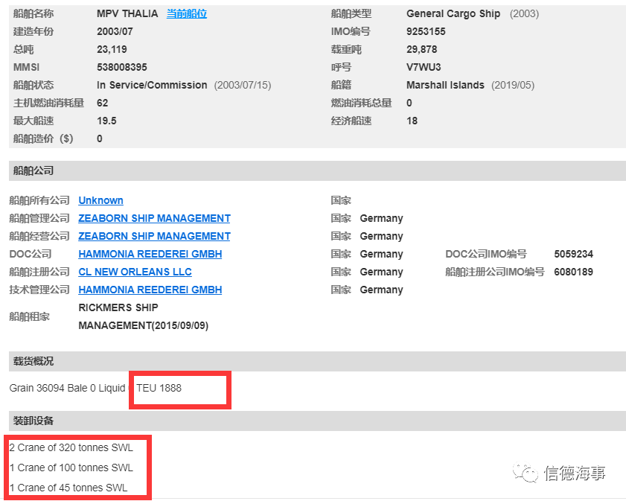This screenshot has width=626, height=501.
Task: Open HAMMONIA REEDEREI GMBH link in 技术管理公司 row
Action: [x=150, y=290]
